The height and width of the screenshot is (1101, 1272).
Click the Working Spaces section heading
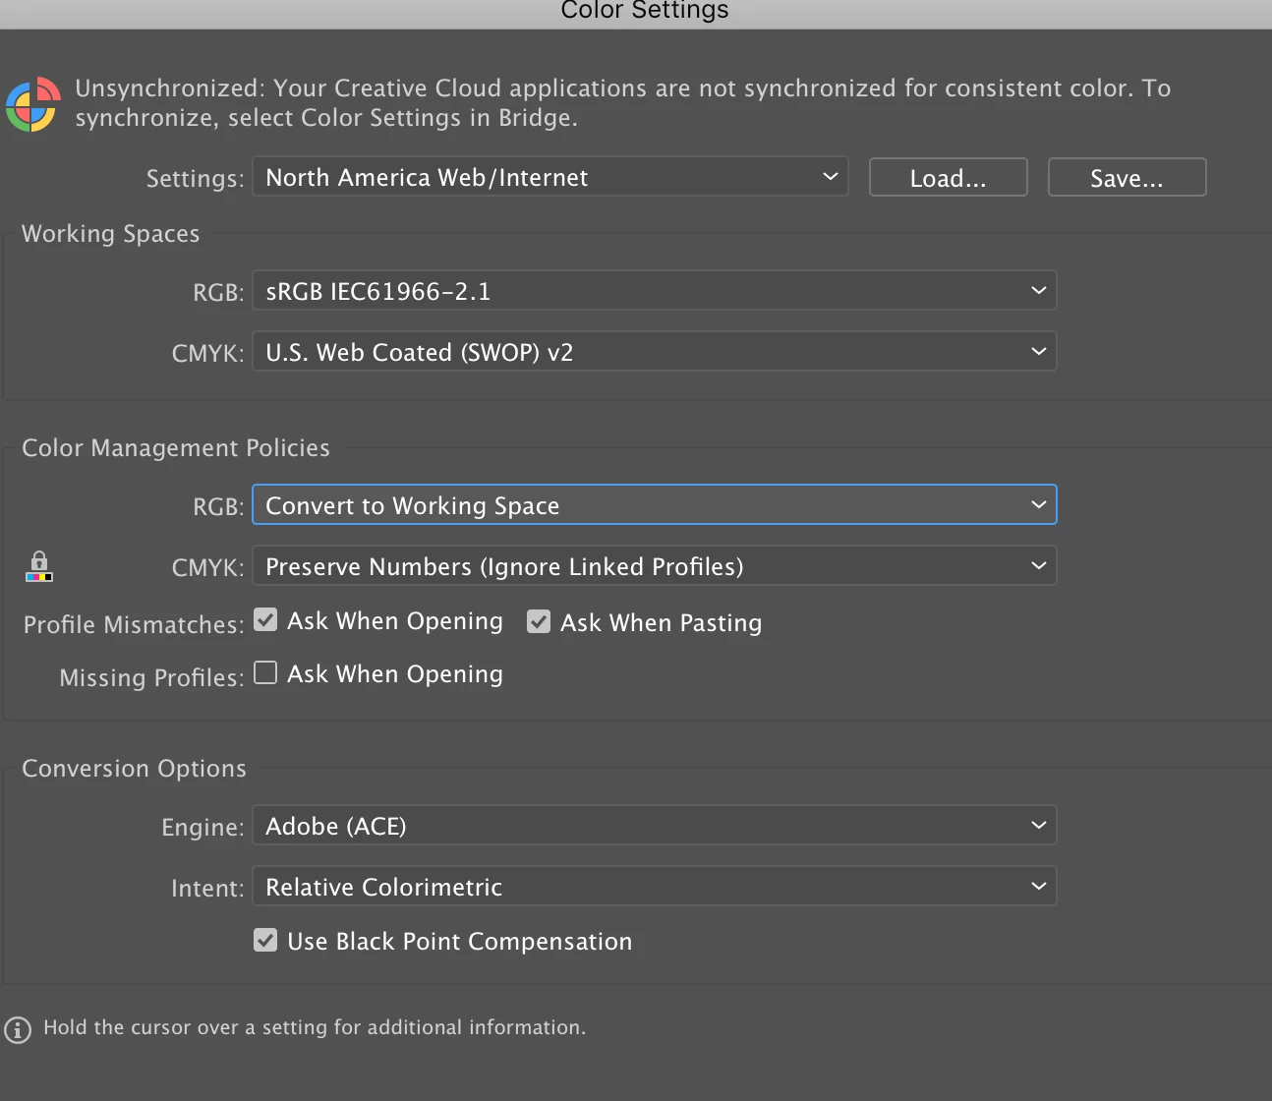point(111,234)
